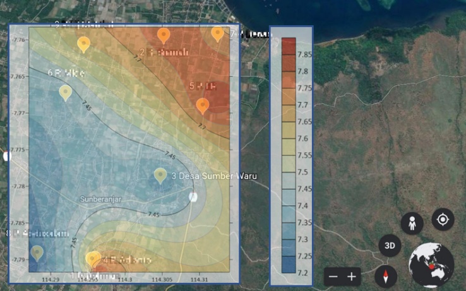This screenshot has width=466, height=291.
Task: Select the yellow pin labeled 6
Action: click(66, 92)
